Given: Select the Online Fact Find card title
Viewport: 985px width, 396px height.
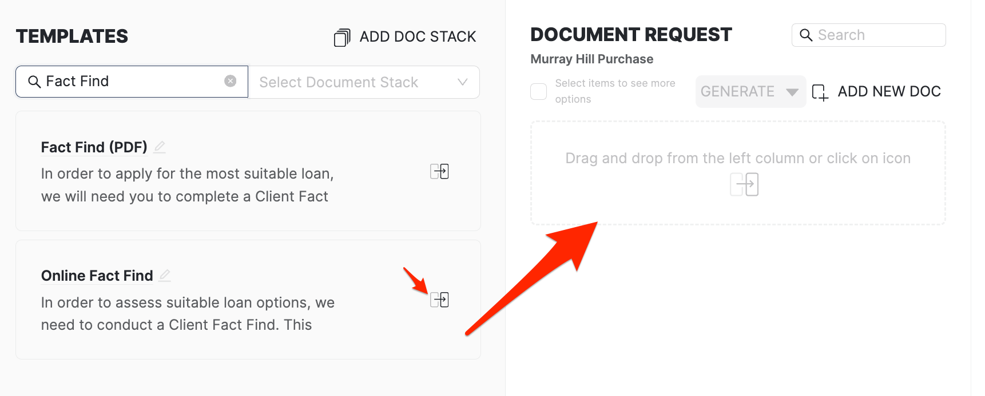Looking at the screenshot, I should pyautogui.click(x=97, y=276).
